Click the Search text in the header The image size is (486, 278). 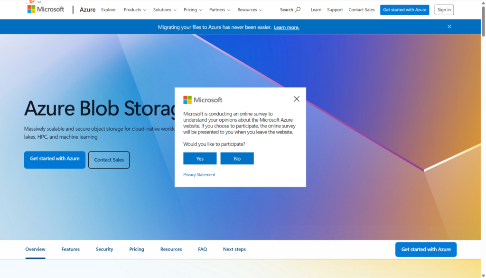click(x=286, y=9)
